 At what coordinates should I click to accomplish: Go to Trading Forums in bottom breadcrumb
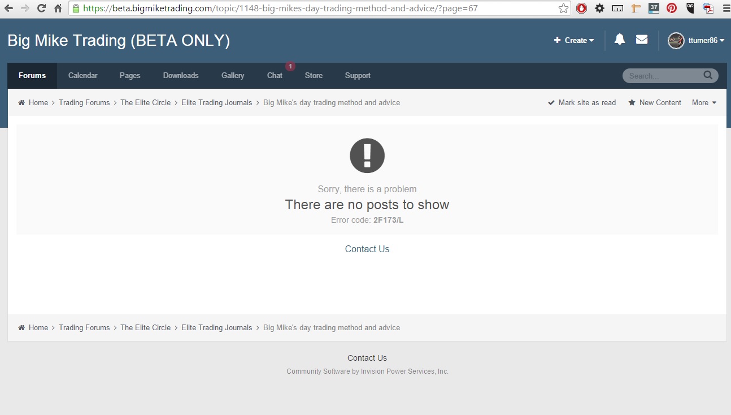pos(84,328)
